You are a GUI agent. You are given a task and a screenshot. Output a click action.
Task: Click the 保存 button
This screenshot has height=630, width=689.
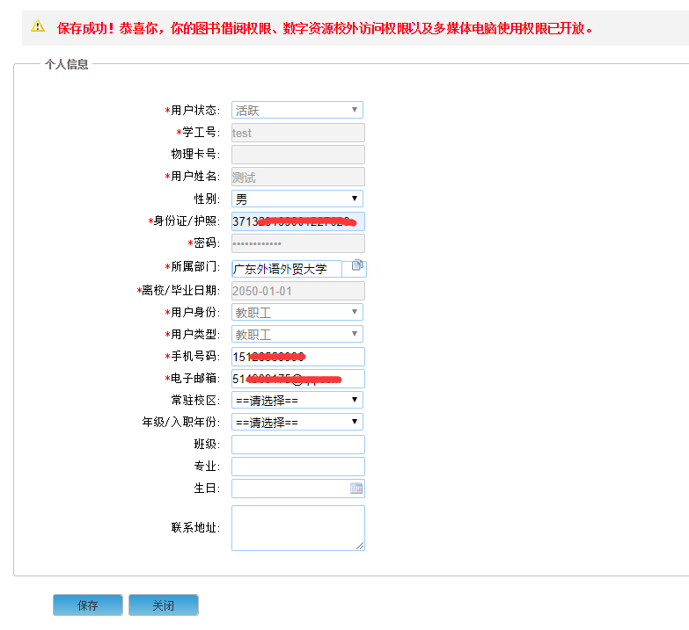pyautogui.click(x=88, y=605)
